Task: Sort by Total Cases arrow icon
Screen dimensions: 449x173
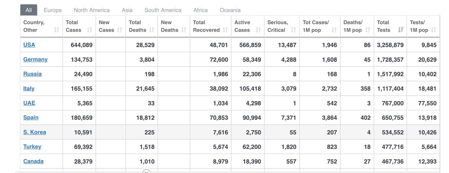Action: point(89,30)
